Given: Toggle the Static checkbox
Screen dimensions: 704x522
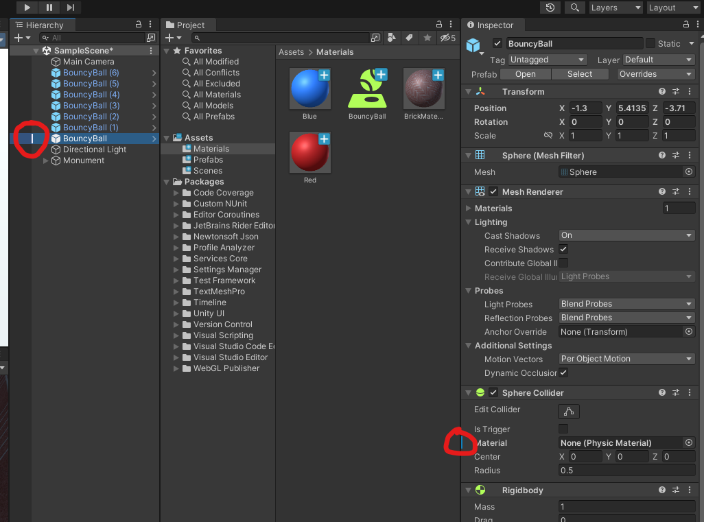Looking at the screenshot, I should pyautogui.click(x=650, y=43).
